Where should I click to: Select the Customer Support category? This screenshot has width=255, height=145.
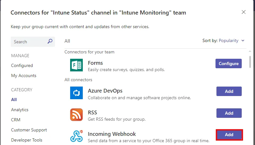tap(29, 130)
